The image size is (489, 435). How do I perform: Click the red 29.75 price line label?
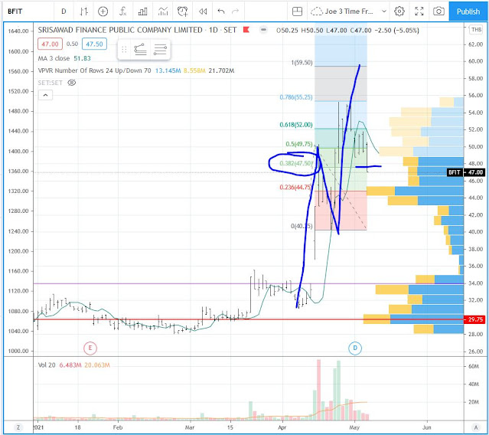(474, 319)
